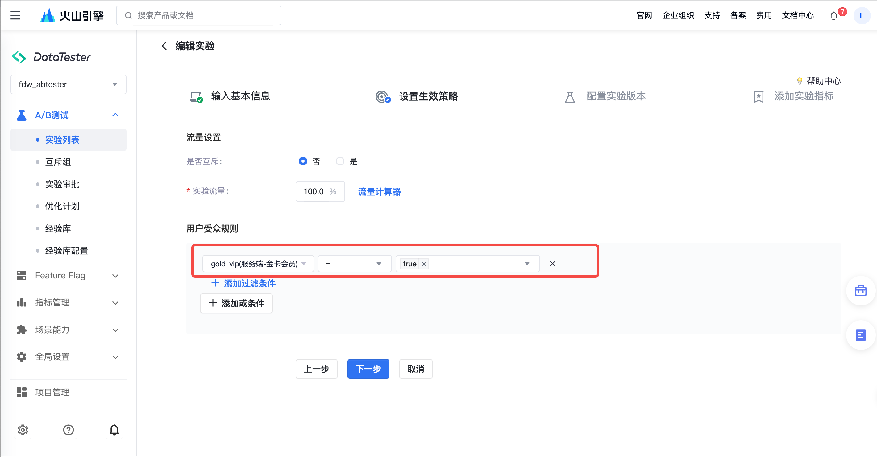Open 实验列表 in the sidebar

point(69,140)
